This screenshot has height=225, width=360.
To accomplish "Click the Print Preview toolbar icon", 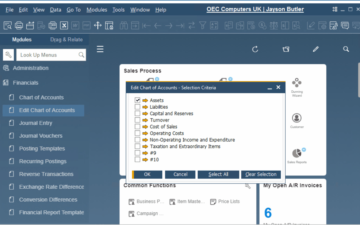I will pos(8,26).
